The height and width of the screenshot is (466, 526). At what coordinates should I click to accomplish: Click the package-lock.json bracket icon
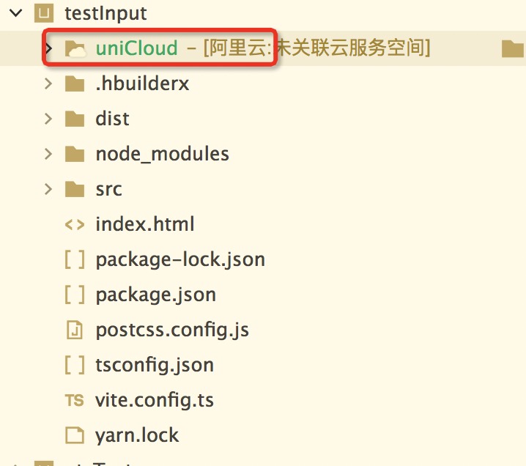(75, 259)
